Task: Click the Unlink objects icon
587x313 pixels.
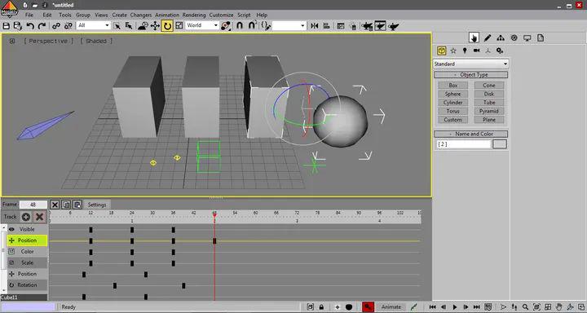Action: pyautogui.click(x=68, y=26)
